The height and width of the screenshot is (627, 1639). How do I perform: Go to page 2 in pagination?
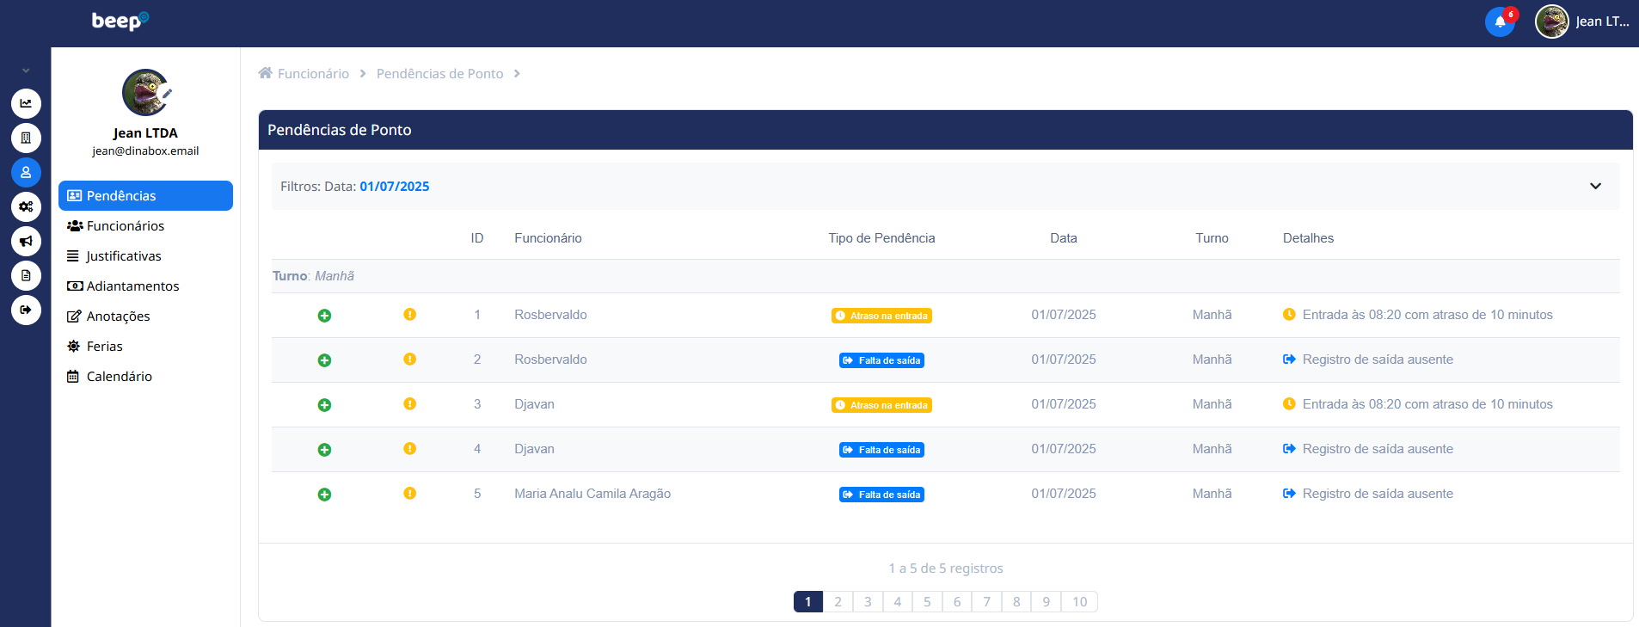838,602
